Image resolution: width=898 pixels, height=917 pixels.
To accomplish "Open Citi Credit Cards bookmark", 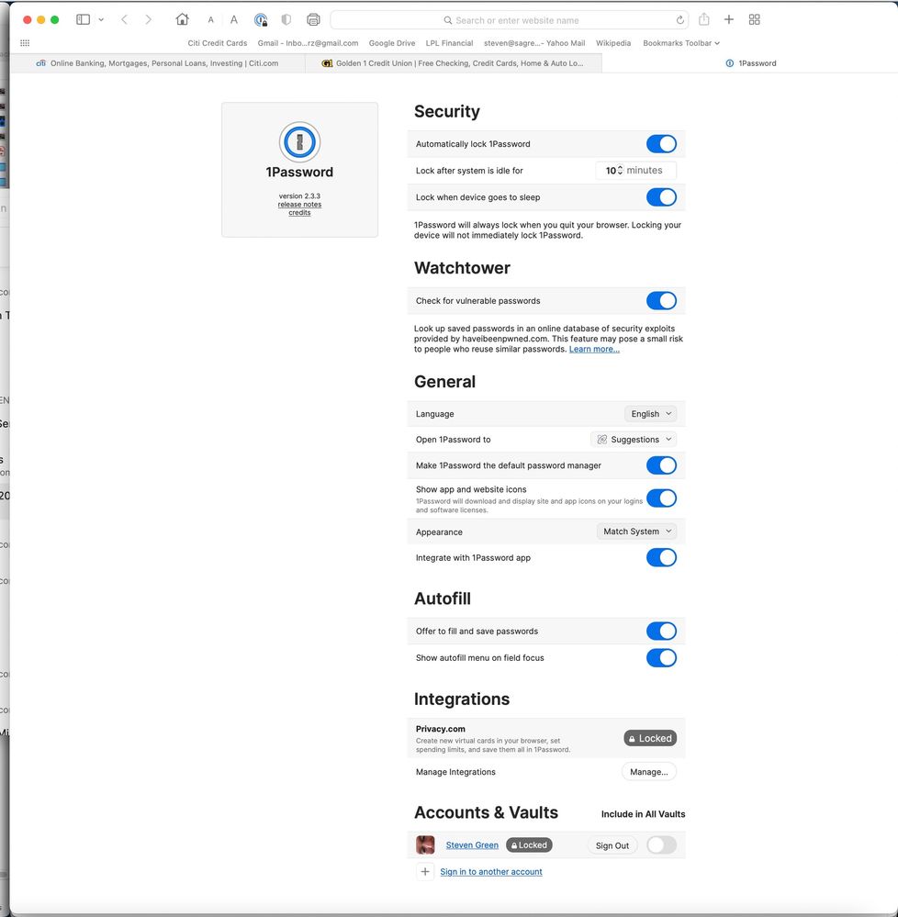I will 217,43.
